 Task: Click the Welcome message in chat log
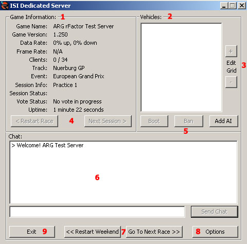[x=47, y=145]
